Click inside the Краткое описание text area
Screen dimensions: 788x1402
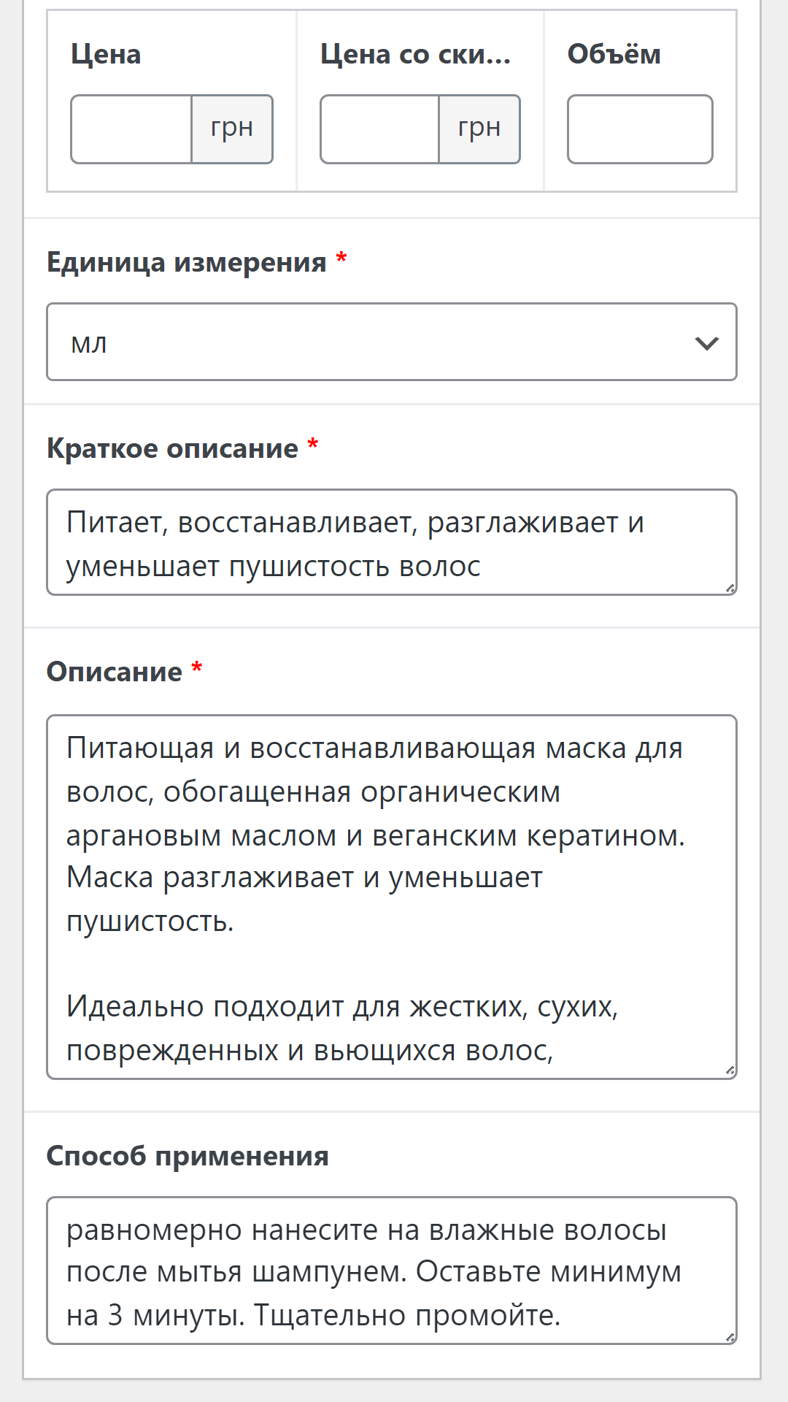coord(391,543)
